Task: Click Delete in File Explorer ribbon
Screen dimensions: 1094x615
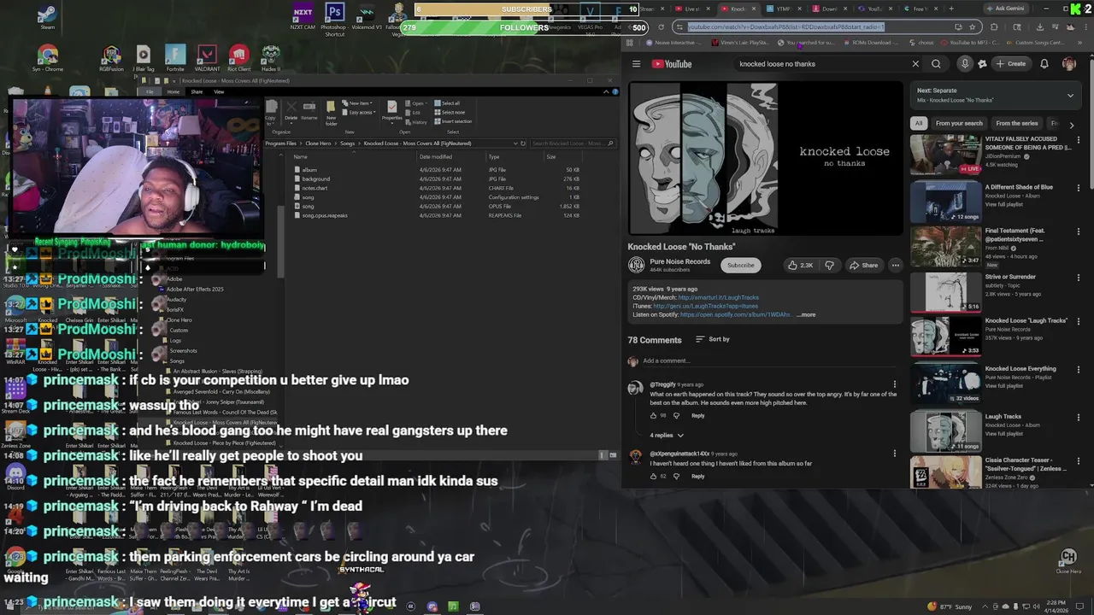Action: pyautogui.click(x=291, y=112)
